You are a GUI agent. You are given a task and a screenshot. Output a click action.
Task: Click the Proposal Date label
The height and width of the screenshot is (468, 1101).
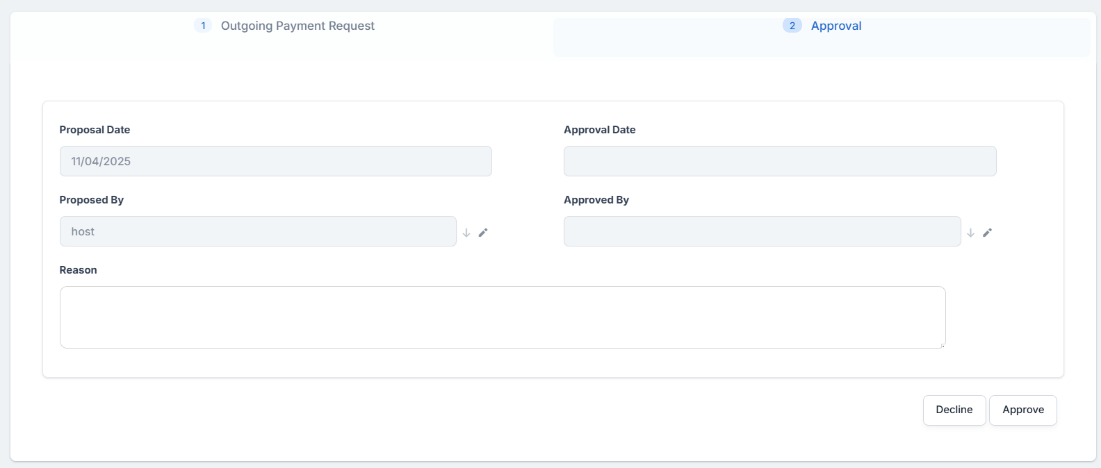click(x=95, y=130)
